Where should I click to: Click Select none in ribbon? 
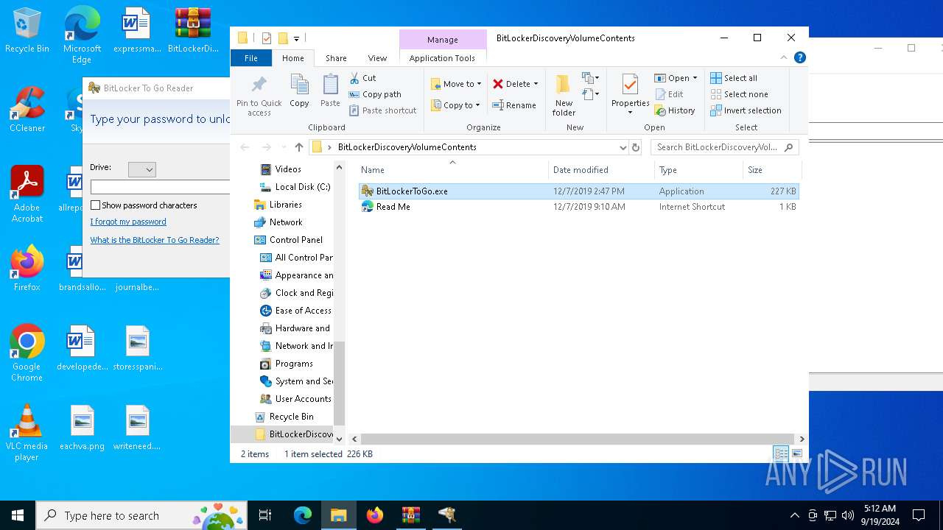pyautogui.click(x=739, y=94)
